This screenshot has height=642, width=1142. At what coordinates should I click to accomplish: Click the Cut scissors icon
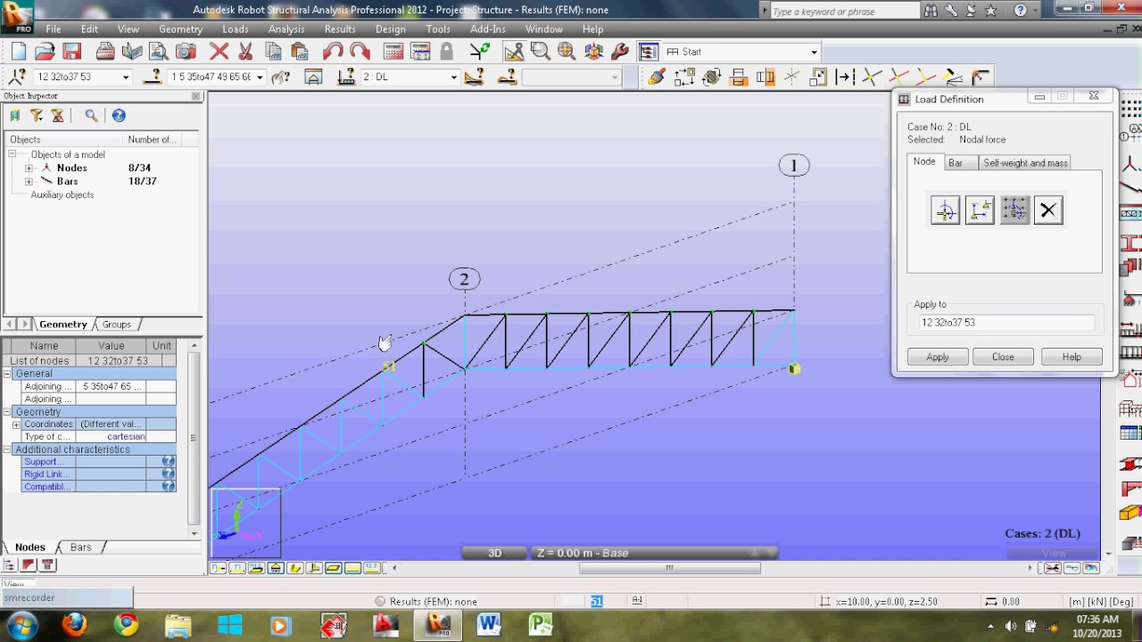245,52
